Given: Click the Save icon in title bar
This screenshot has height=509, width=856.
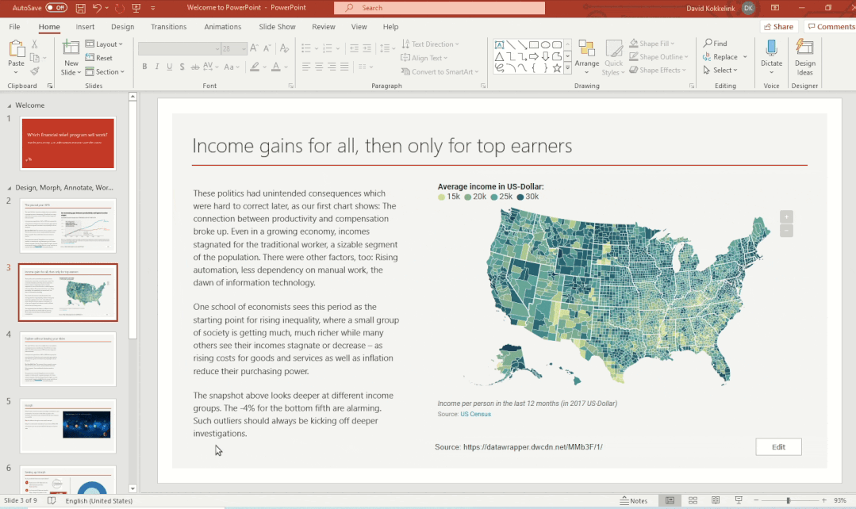Looking at the screenshot, I should pyautogui.click(x=80, y=8).
